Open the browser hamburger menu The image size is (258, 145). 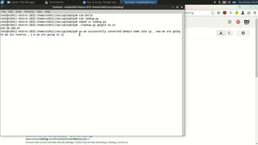(255, 12)
